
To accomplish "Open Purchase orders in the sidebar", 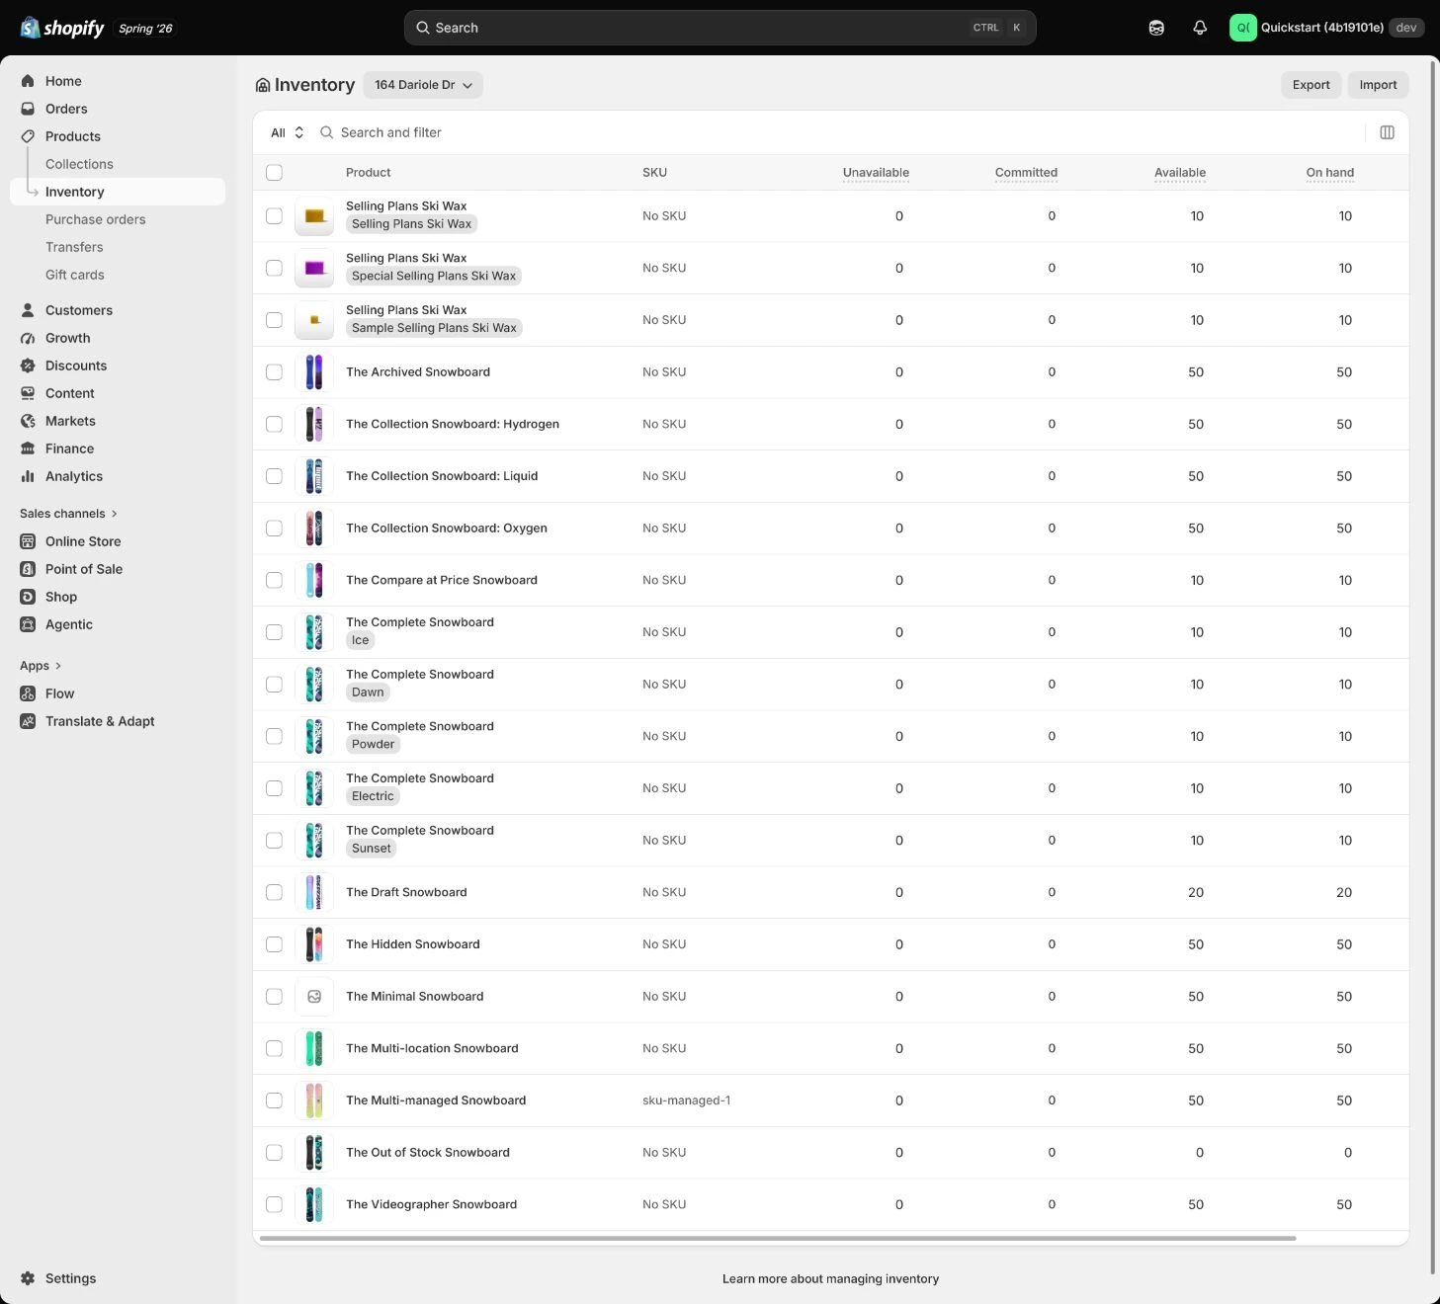I will pos(95,219).
